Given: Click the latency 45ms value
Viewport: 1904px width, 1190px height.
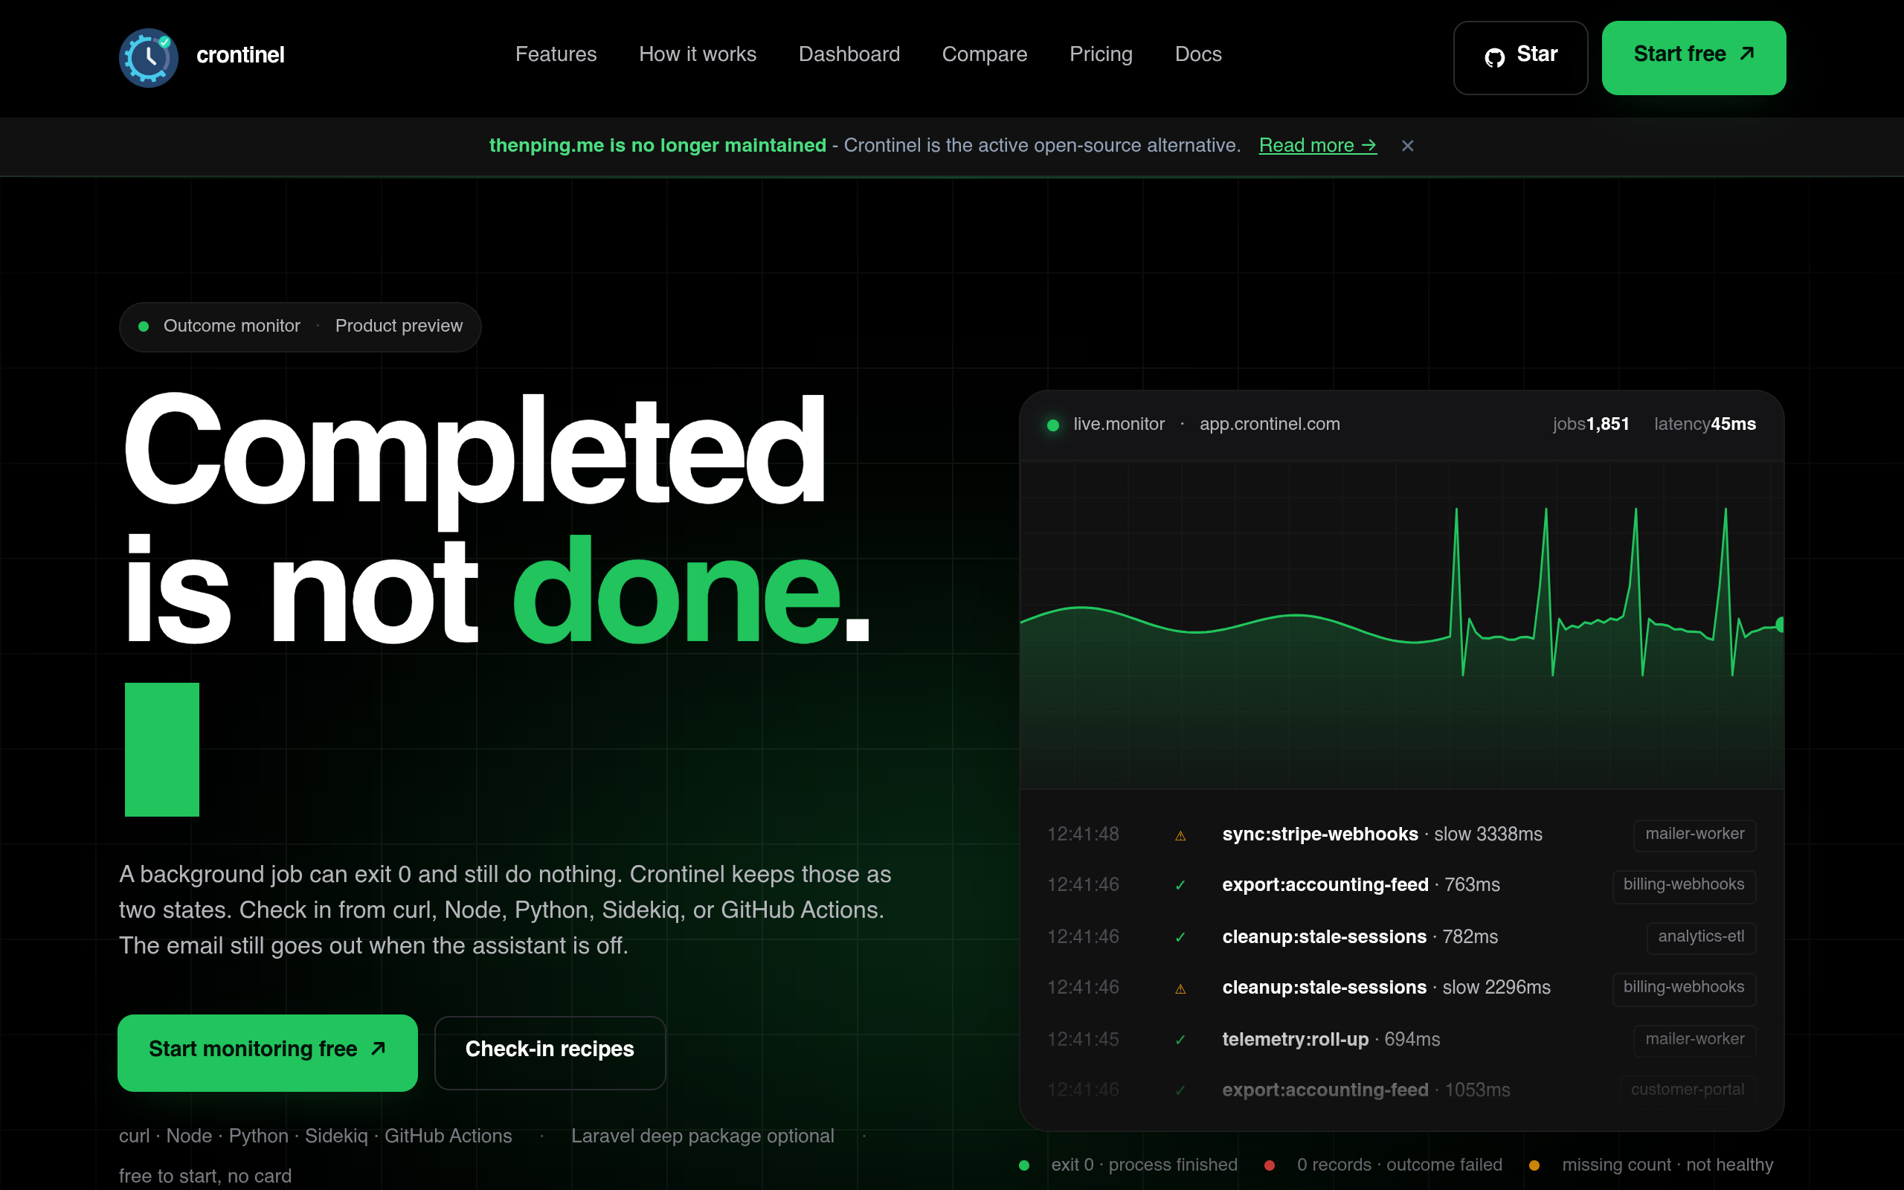Looking at the screenshot, I should [1704, 424].
